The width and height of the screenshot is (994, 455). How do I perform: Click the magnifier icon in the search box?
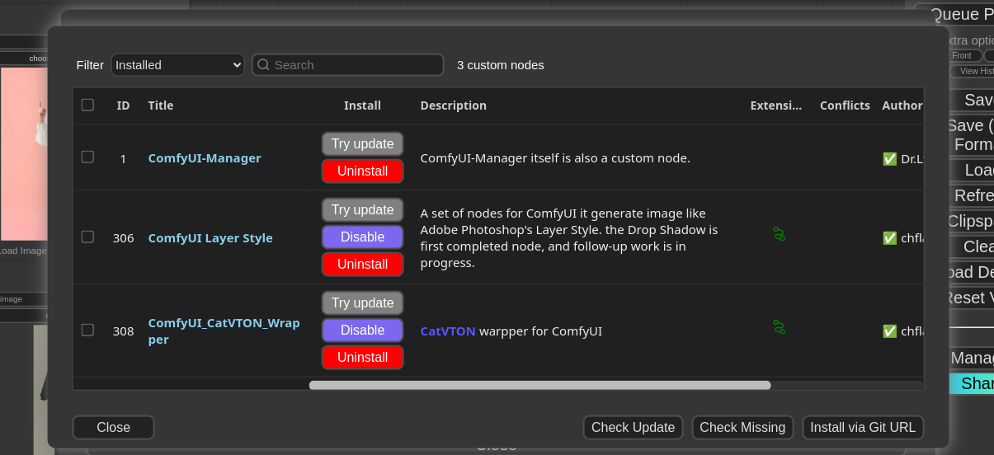pos(263,65)
